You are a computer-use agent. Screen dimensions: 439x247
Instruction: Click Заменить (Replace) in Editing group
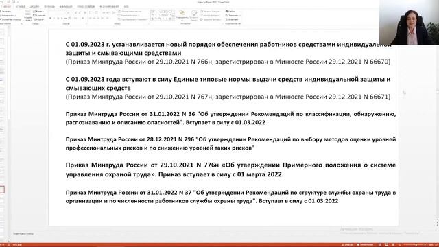click(233, 15)
